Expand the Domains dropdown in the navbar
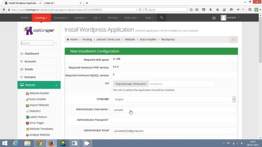262x147 pixels. [61, 18]
